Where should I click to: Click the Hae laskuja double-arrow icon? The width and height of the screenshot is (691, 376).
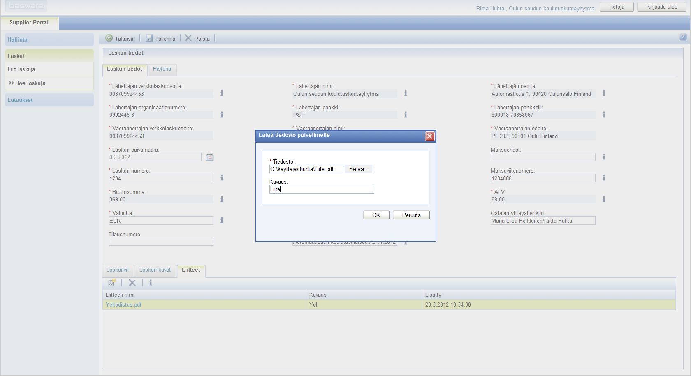point(12,83)
